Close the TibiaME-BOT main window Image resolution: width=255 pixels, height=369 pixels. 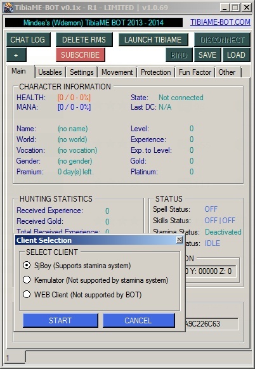click(x=247, y=8)
